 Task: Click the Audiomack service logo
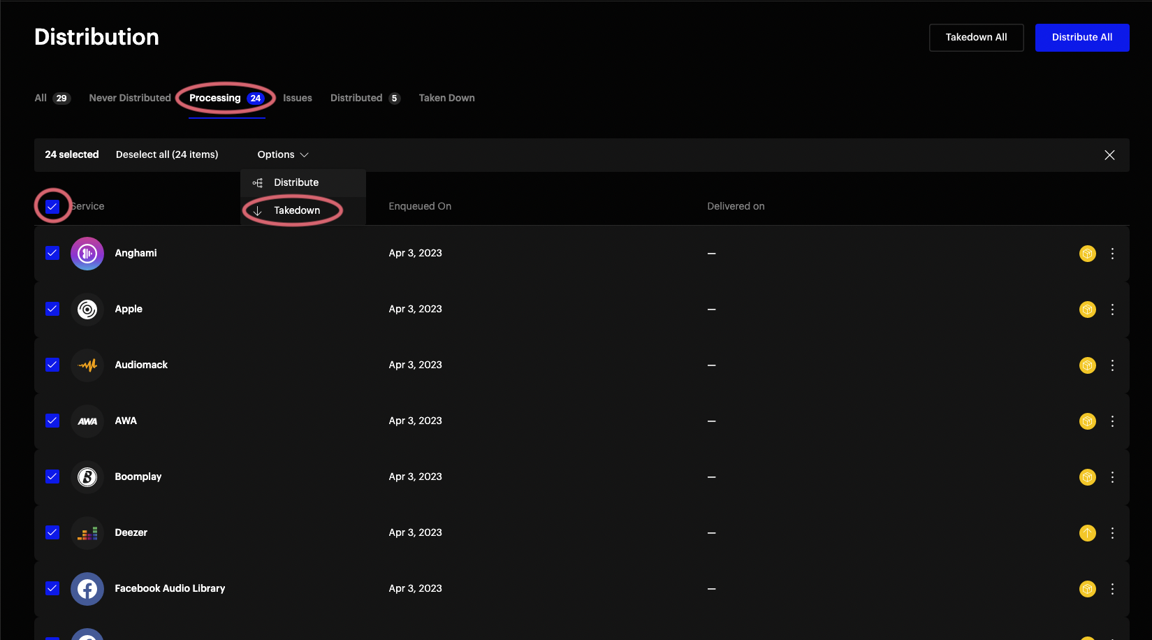87,365
